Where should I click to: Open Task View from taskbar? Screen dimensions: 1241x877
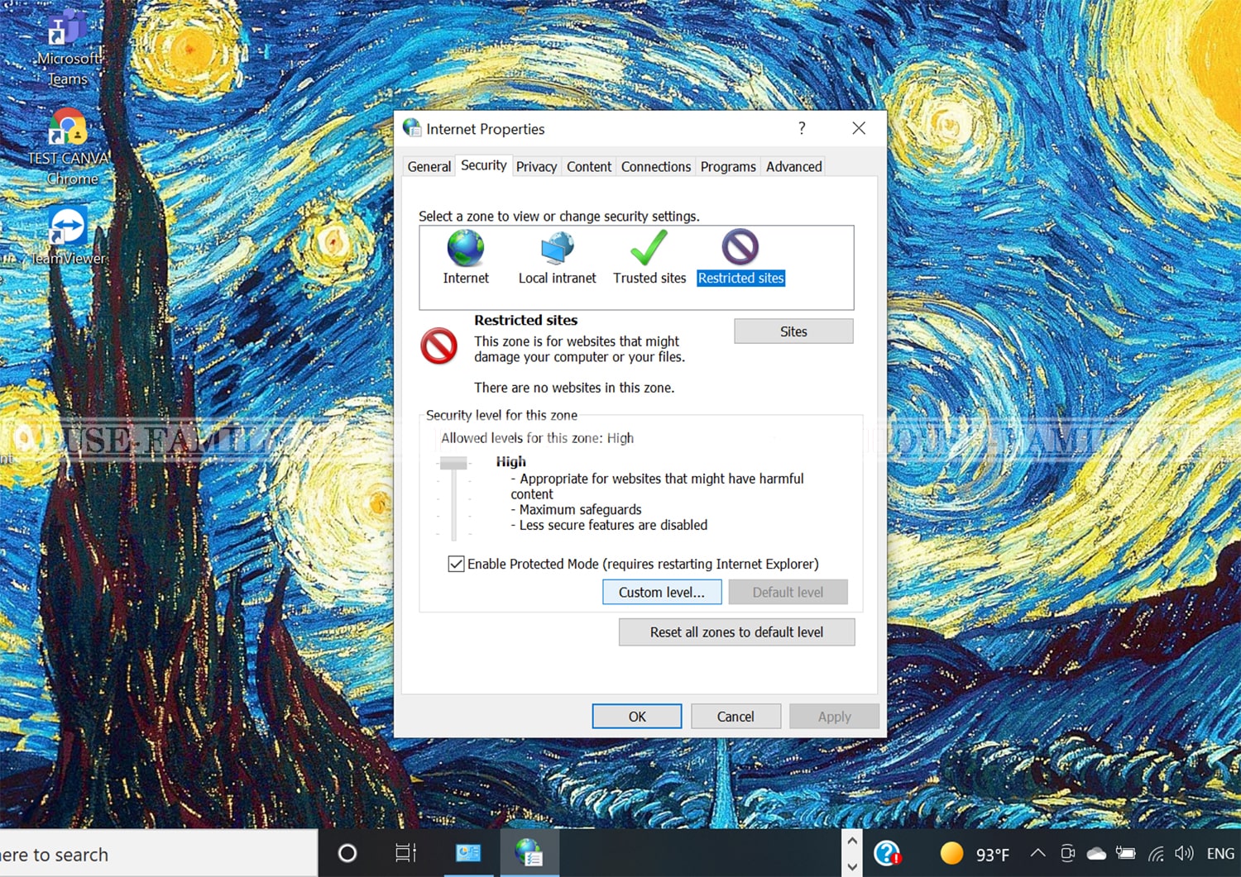(x=405, y=853)
